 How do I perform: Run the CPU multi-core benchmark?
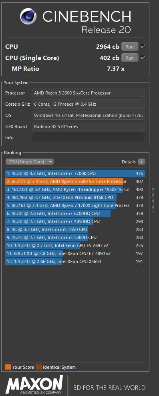point(130,47)
